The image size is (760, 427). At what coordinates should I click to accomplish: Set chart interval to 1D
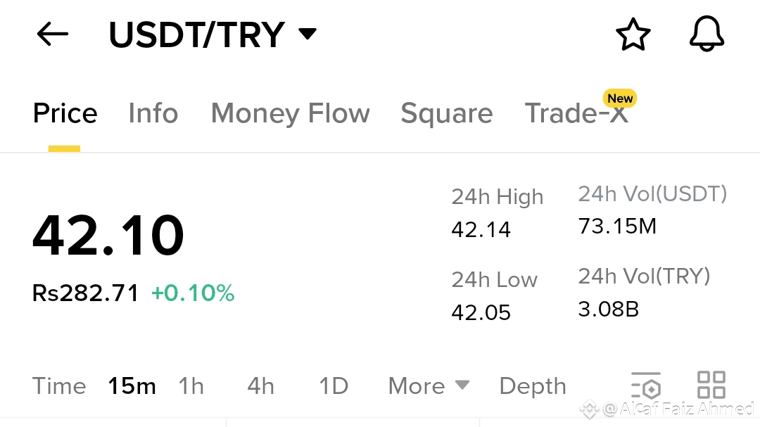point(334,385)
